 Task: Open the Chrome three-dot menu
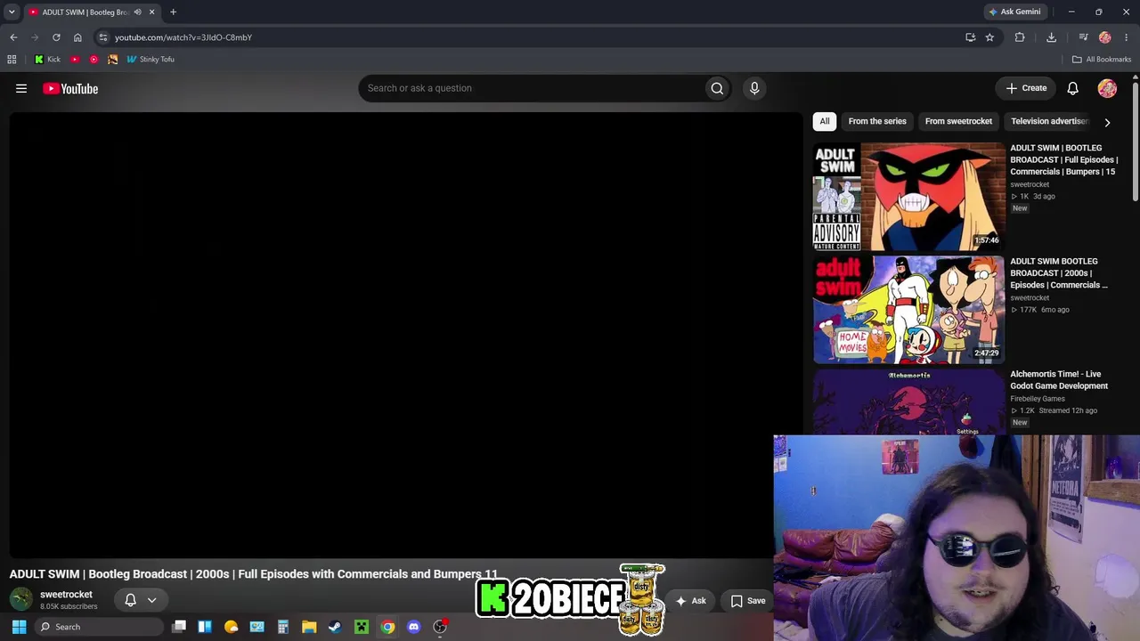[1127, 37]
